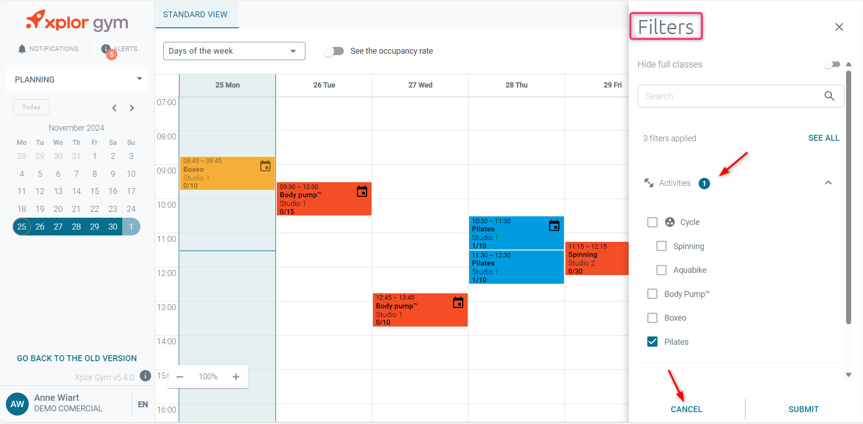The width and height of the screenshot is (863, 424).
Task: Click version info icon near Xplor Gym v5.4.0
Action: (145, 376)
